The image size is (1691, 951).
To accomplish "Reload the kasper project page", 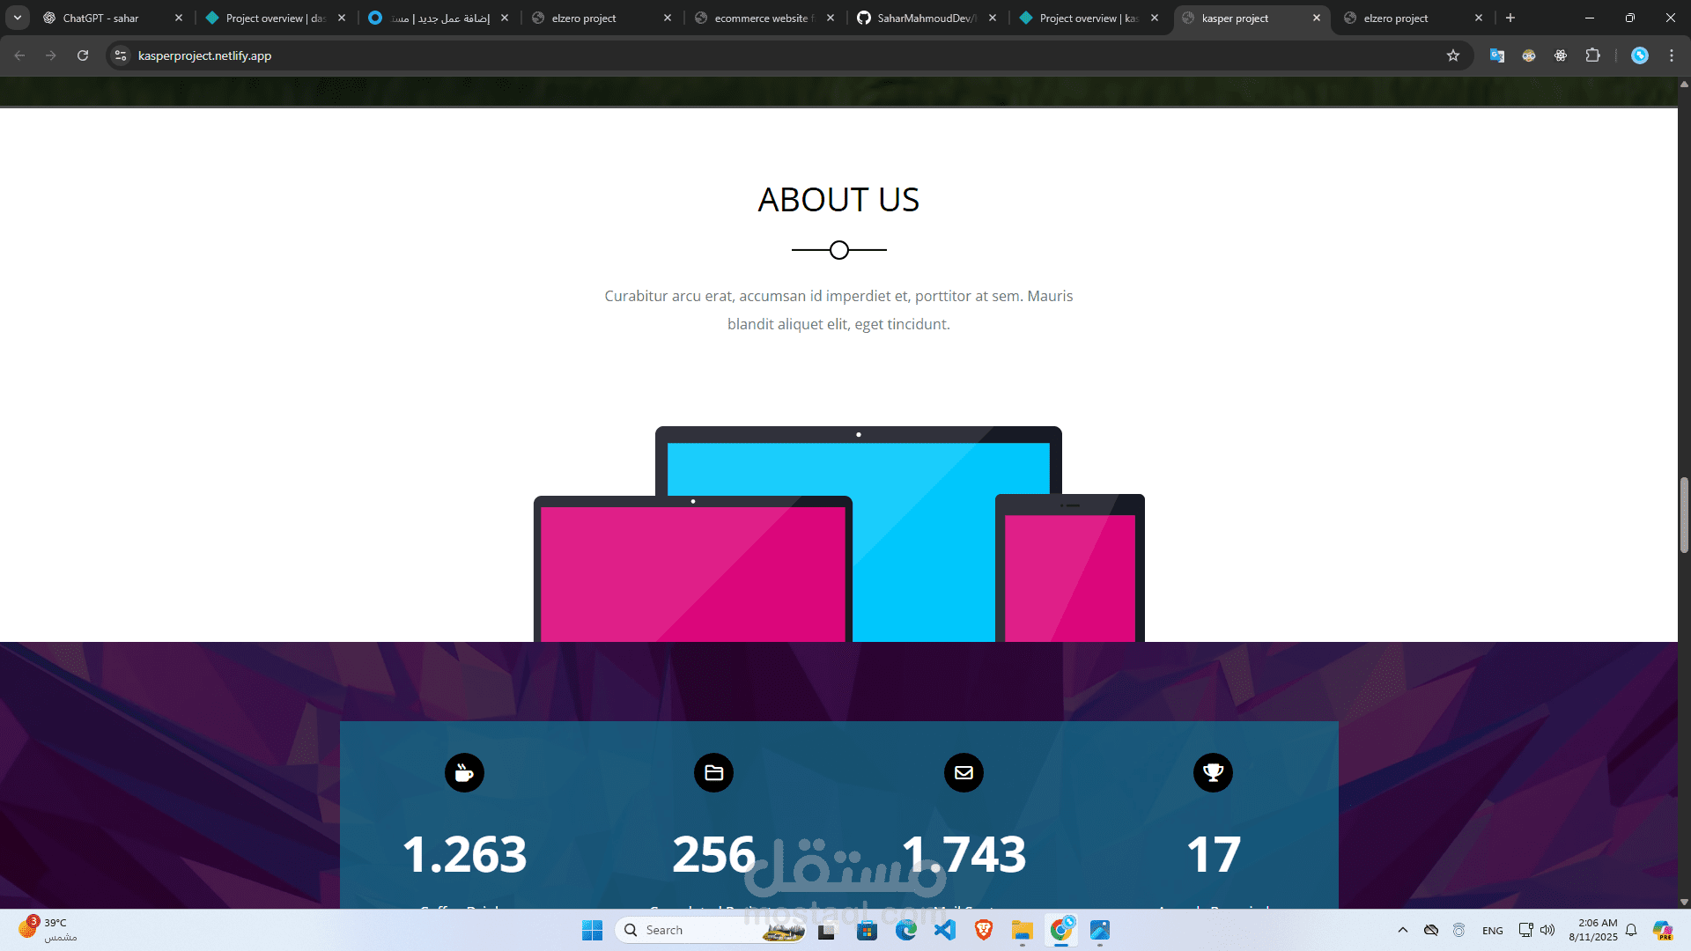I will [x=83, y=55].
